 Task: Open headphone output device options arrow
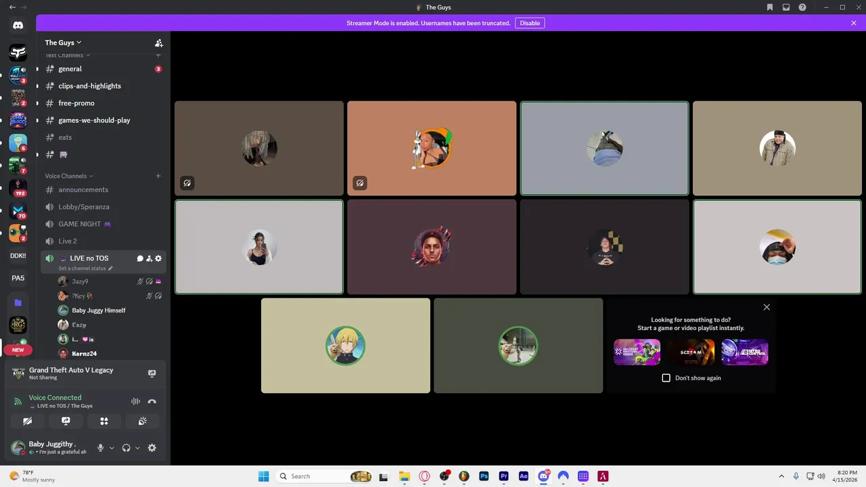(137, 448)
